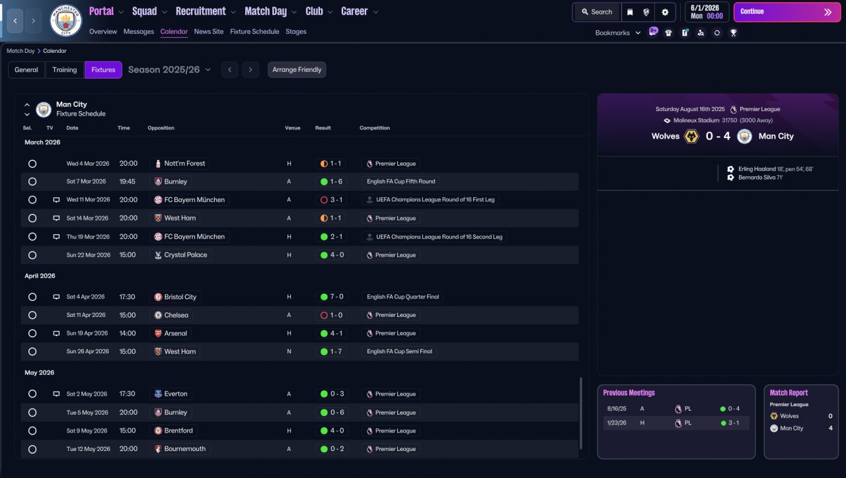Click the Continue button
Screen dimensions: 846x478
pyautogui.click(x=787, y=12)
